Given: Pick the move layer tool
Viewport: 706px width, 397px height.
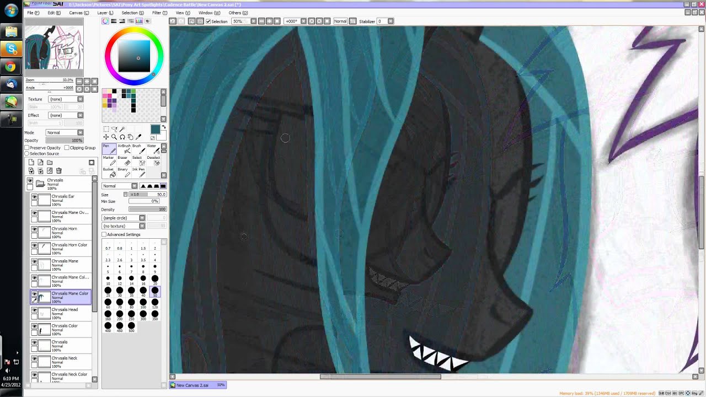Looking at the screenshot, I should tap(106, 137).
